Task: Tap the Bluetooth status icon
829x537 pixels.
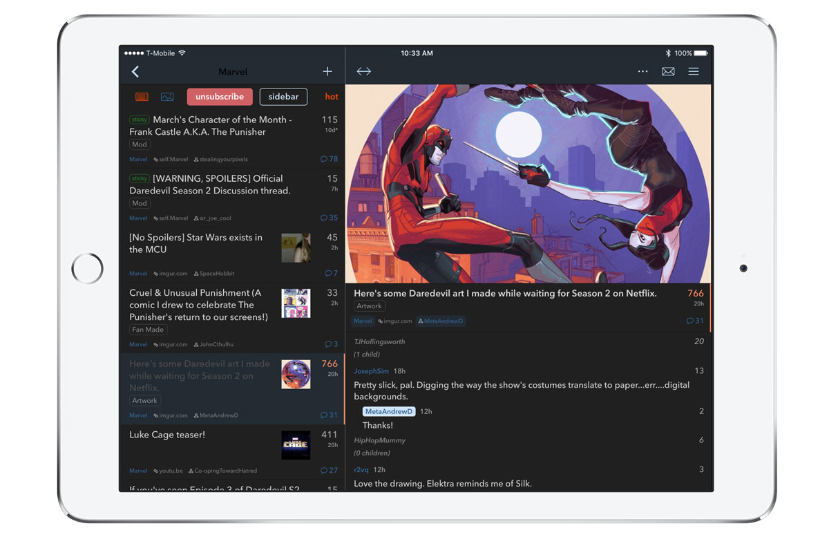Action: 668,53
